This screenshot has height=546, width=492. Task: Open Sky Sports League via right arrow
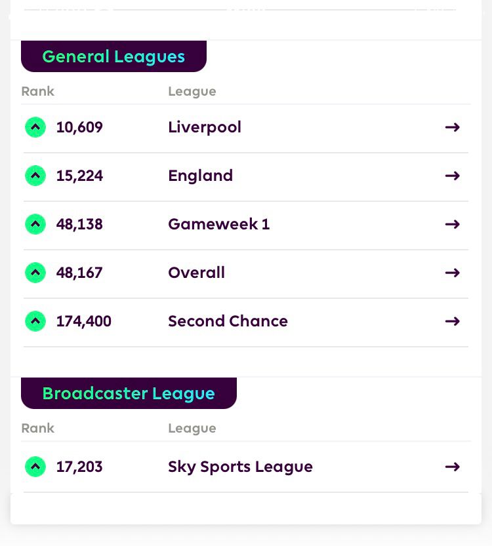pos(452,466)
